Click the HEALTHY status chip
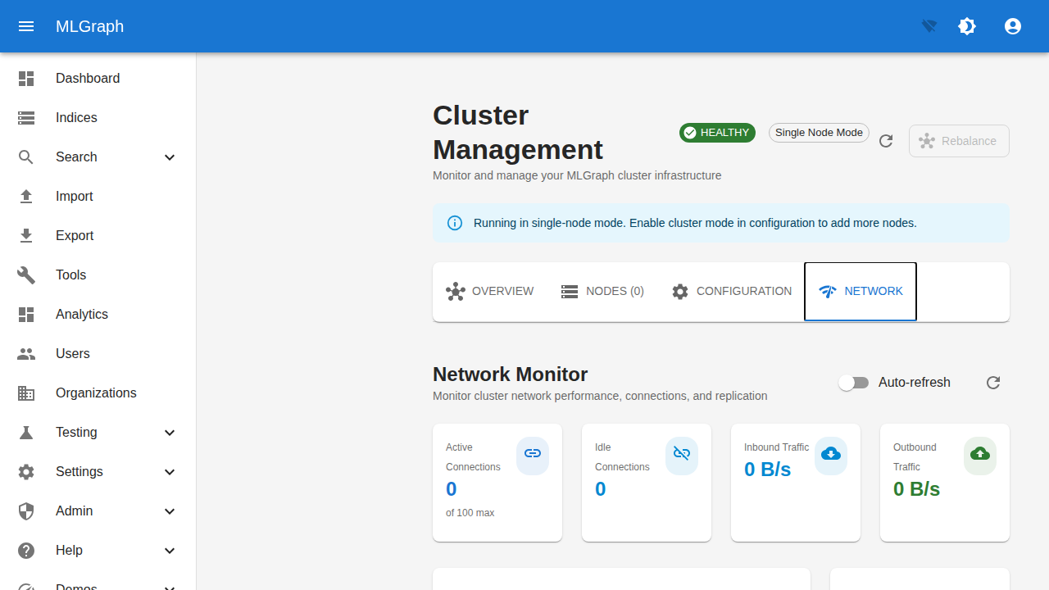 (717, 132)
